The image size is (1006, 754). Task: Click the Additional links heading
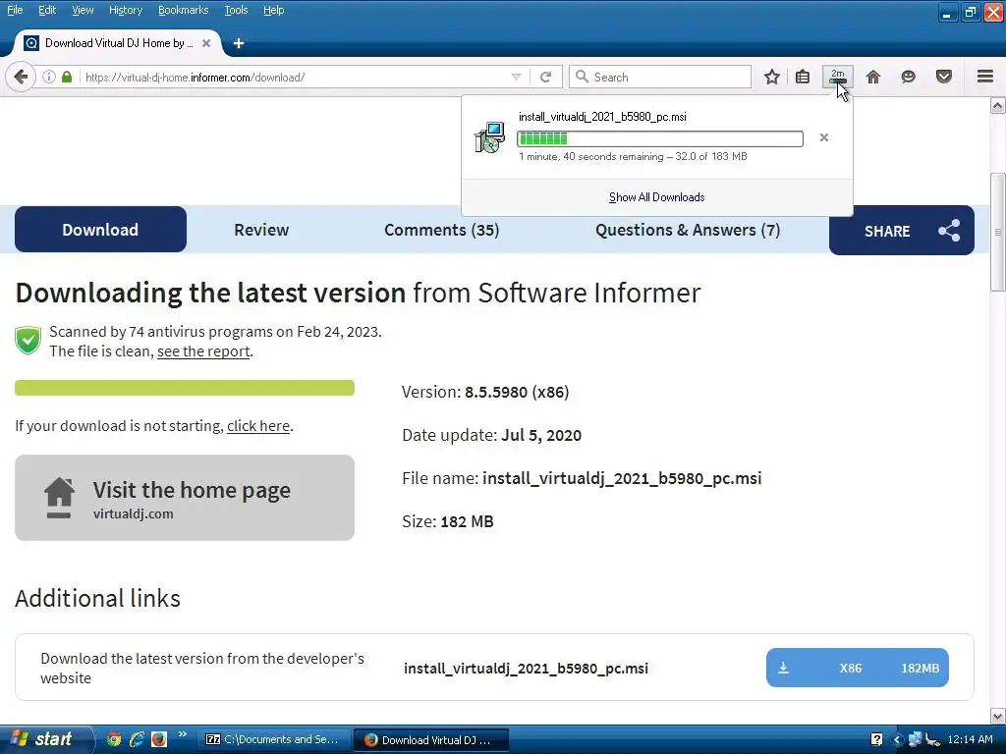97,598
